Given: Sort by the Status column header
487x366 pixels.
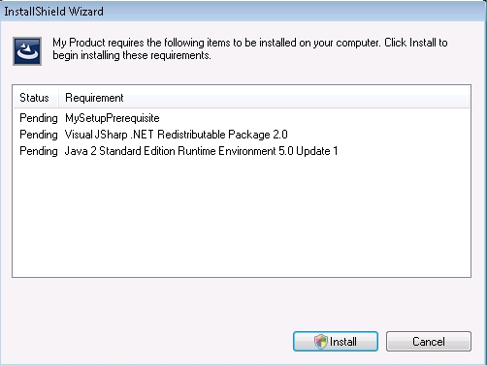Looking at the screenshot, I should click(x=36, y=98).
